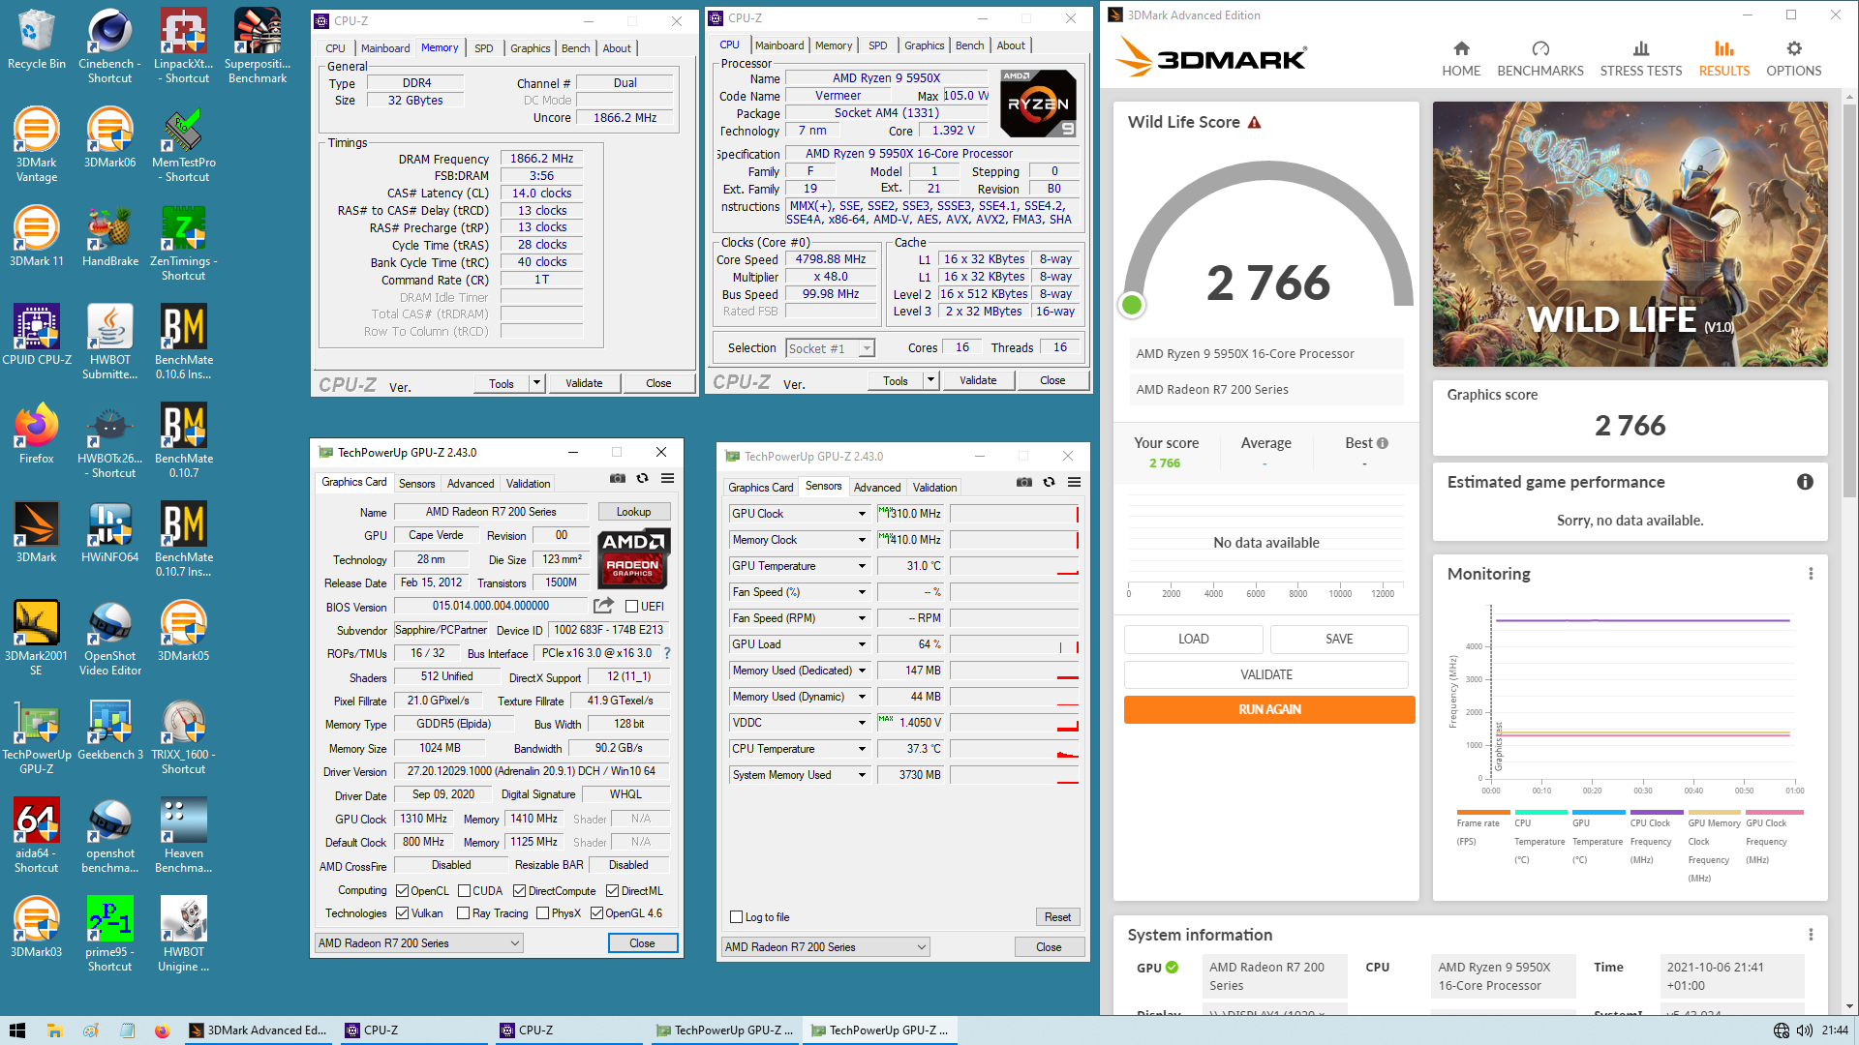
Task: Toggle Vulkan checkbox
Action: pos(403,913)
